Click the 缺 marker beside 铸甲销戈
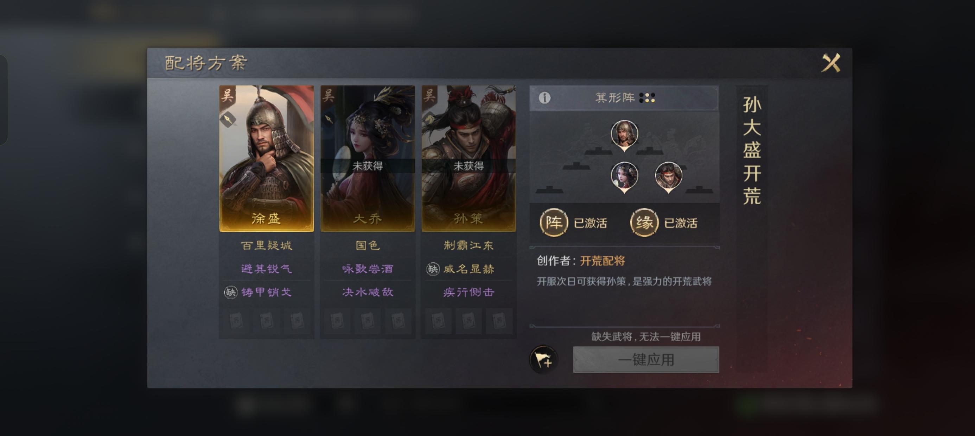 (230, 292)
